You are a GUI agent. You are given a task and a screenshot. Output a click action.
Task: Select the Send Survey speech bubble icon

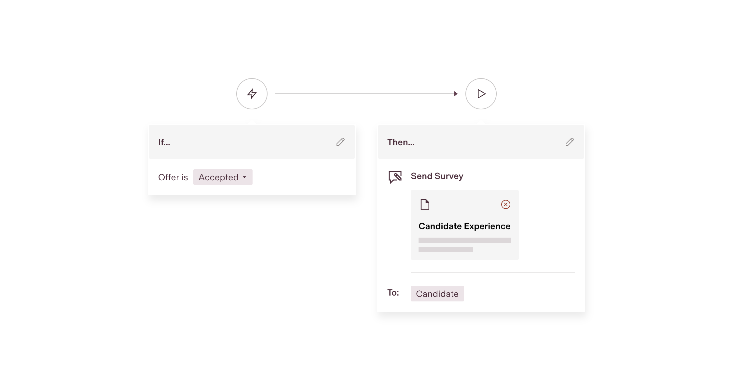(395, 176)
